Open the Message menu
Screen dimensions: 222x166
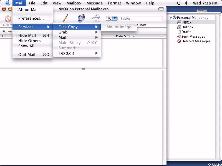(95, 3)
